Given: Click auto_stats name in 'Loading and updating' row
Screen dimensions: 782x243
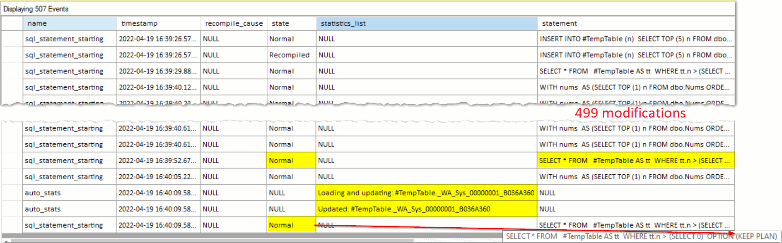Looking at the screenshot, I should pos(69,193).
